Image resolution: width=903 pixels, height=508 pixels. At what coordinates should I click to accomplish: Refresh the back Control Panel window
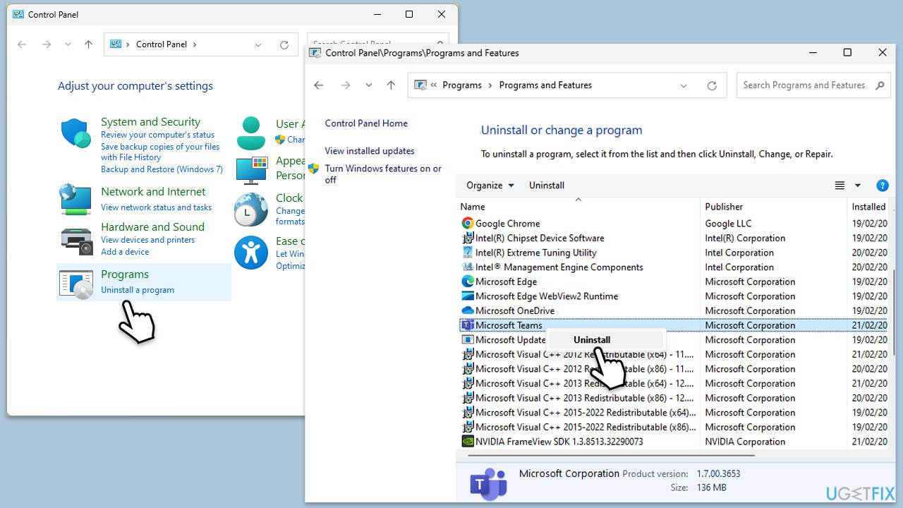point(284,44)
